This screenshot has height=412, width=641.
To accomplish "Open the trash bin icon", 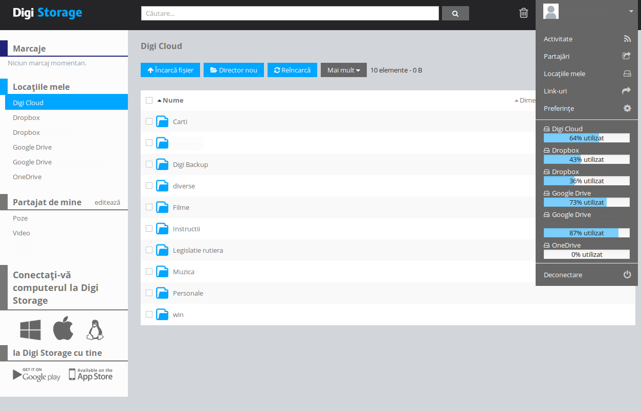I will click(x=523, y=13).
